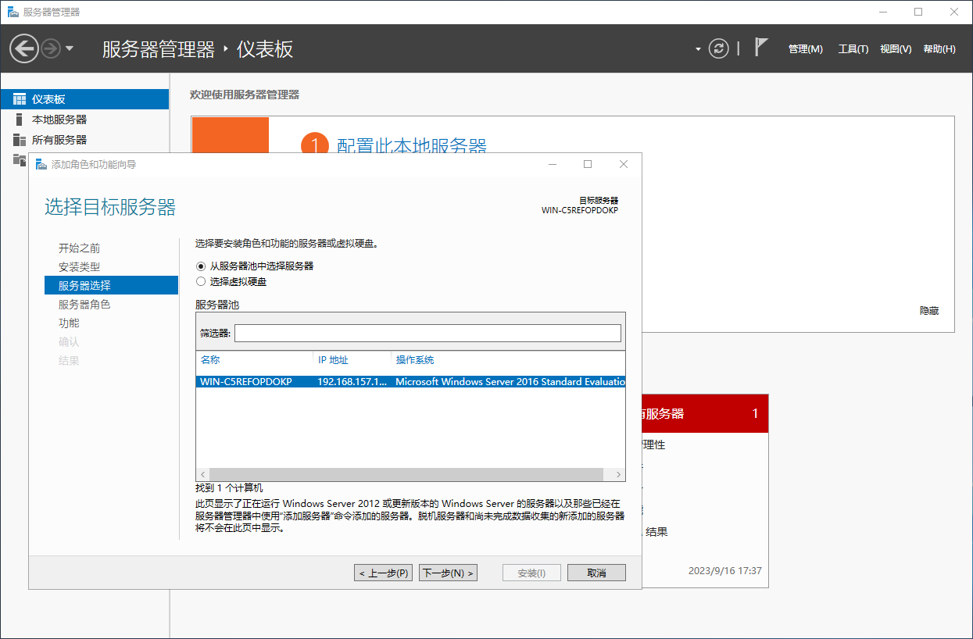This screenshot has height=639, width=973.
Task: Click the 找到 1 个计算机 status text
Action: [229, 488]
